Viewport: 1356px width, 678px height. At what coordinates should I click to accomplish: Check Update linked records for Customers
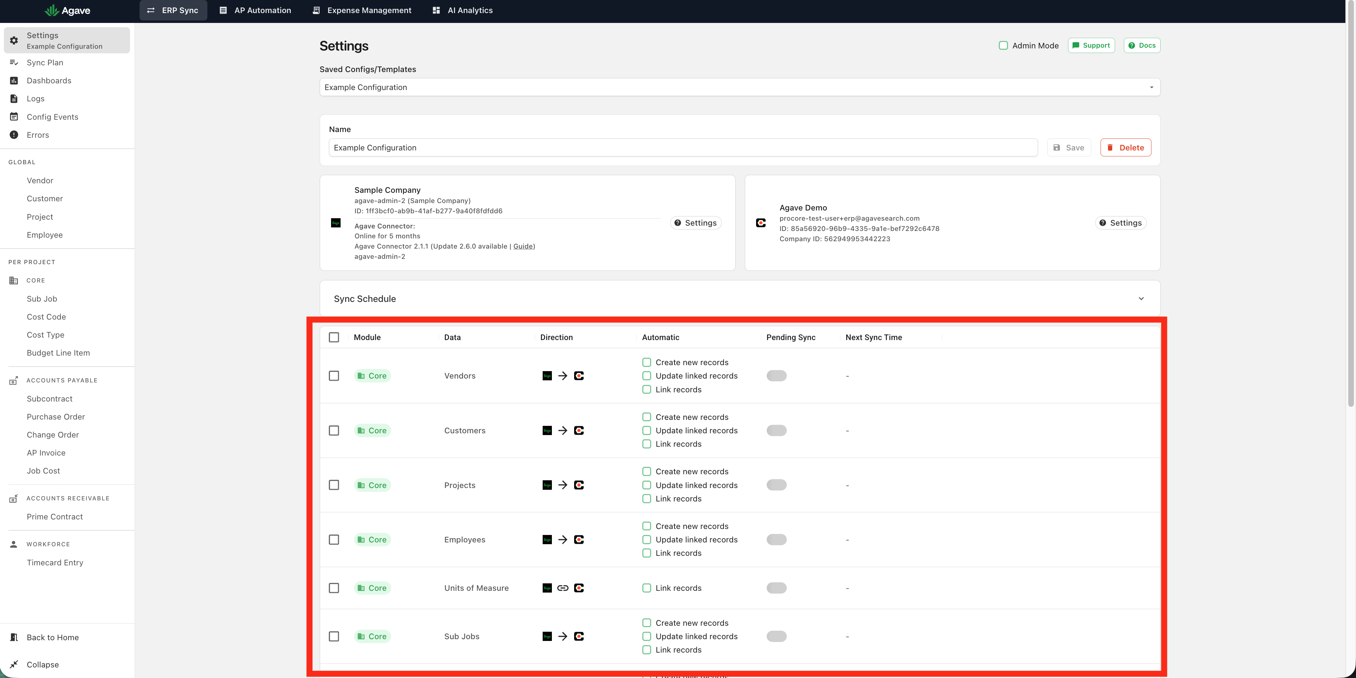tap(647, 430)
